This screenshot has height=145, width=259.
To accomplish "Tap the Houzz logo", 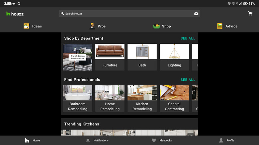I will coord(15,14).
